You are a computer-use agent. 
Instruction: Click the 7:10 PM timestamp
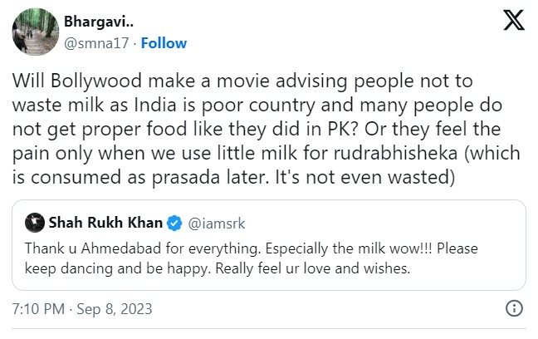[39, 310]
